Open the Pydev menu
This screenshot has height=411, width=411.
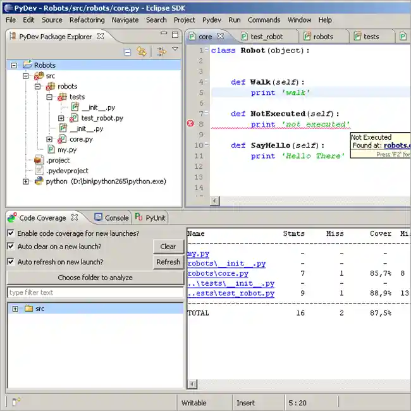(212, 20)
